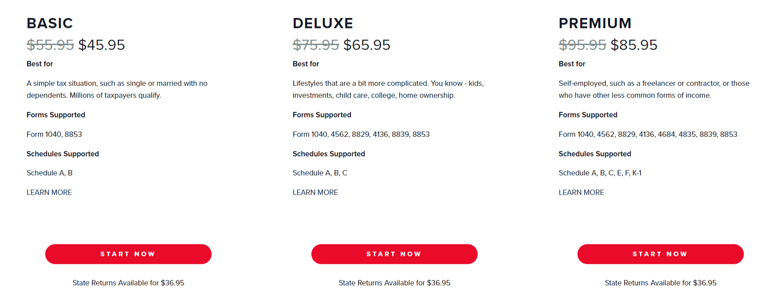This screenshot has height=298, width=778.
Task: Click the crossed-out $95.95 Premium price
Action: 582,44
